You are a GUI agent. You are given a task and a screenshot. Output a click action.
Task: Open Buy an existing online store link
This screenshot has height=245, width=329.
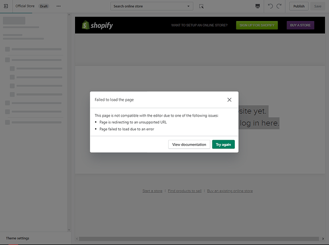pyautogui.click(x=230, y=191)
